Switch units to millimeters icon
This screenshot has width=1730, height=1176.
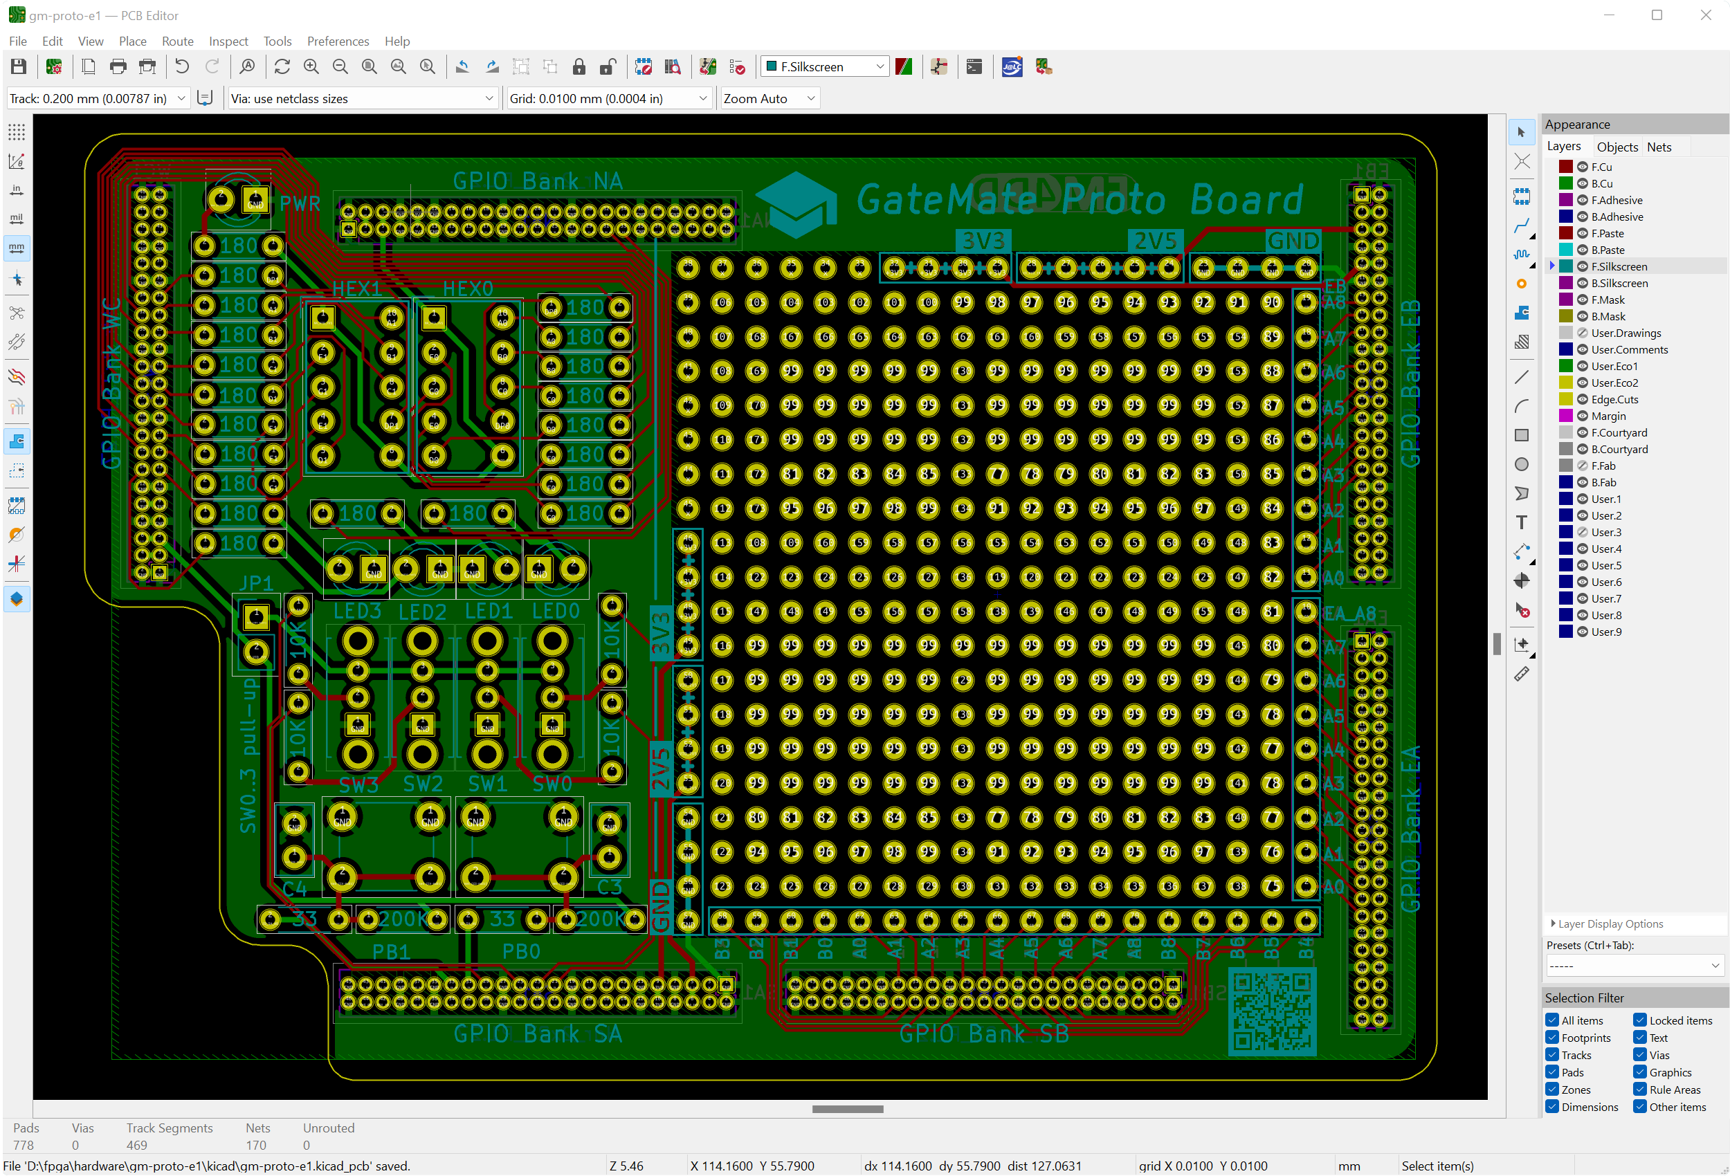click(x=17, y=248)
